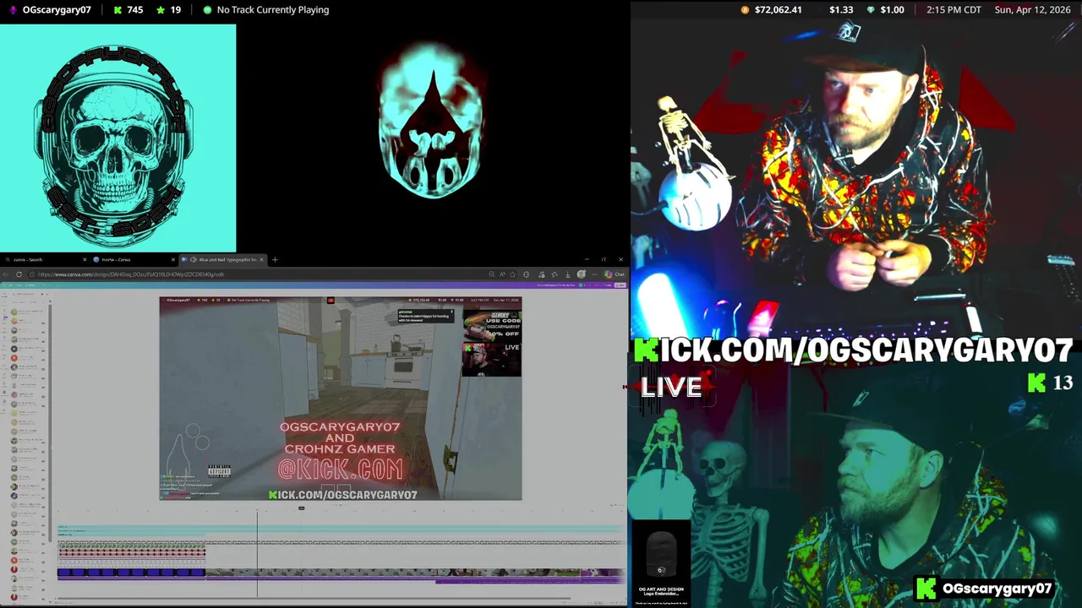The image size is (1082, 608).
Task: Close the 'canva - Search' tab
Action: 85,259
